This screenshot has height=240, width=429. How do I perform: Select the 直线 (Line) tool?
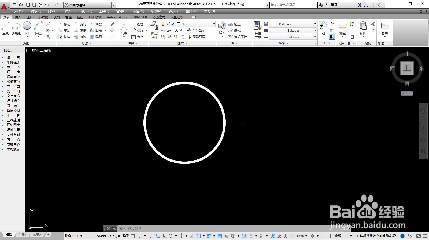click(x=6, y=28)
